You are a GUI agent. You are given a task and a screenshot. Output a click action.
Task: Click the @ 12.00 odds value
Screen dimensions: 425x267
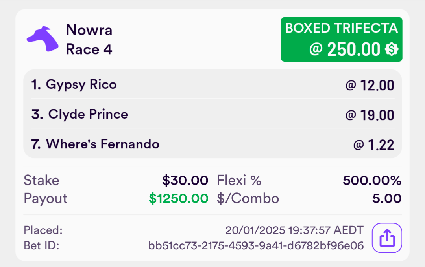tap(370, 85)
